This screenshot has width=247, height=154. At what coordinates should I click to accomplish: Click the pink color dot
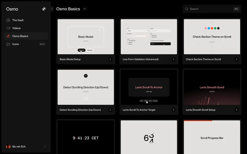click(206, 28)
